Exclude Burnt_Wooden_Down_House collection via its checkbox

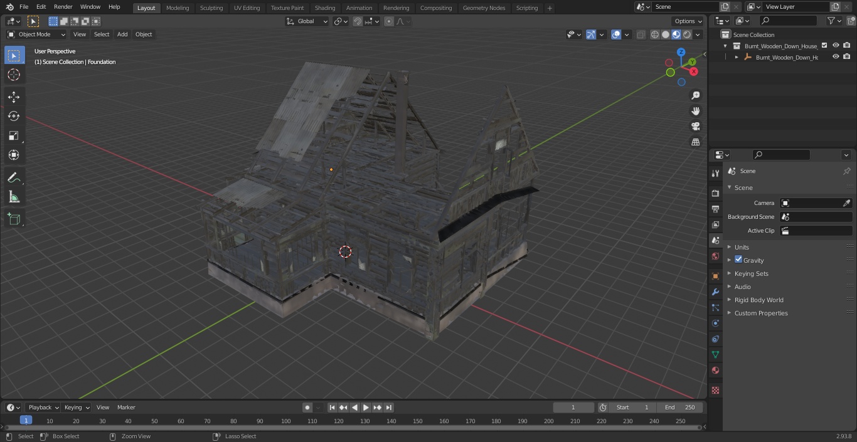(824, 45)
